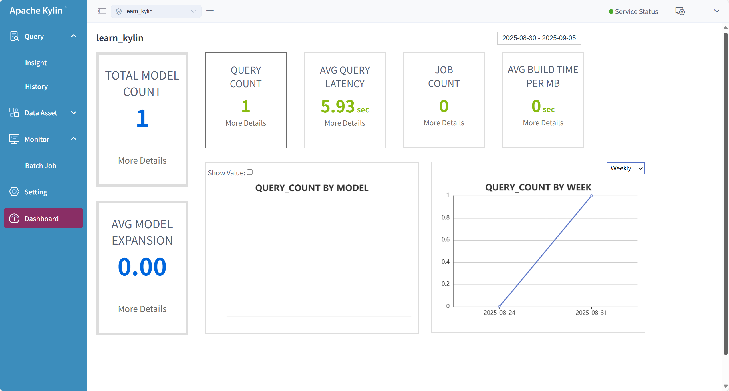
Task: Click the Query section icon in sidebar
Action: (14, 36)
